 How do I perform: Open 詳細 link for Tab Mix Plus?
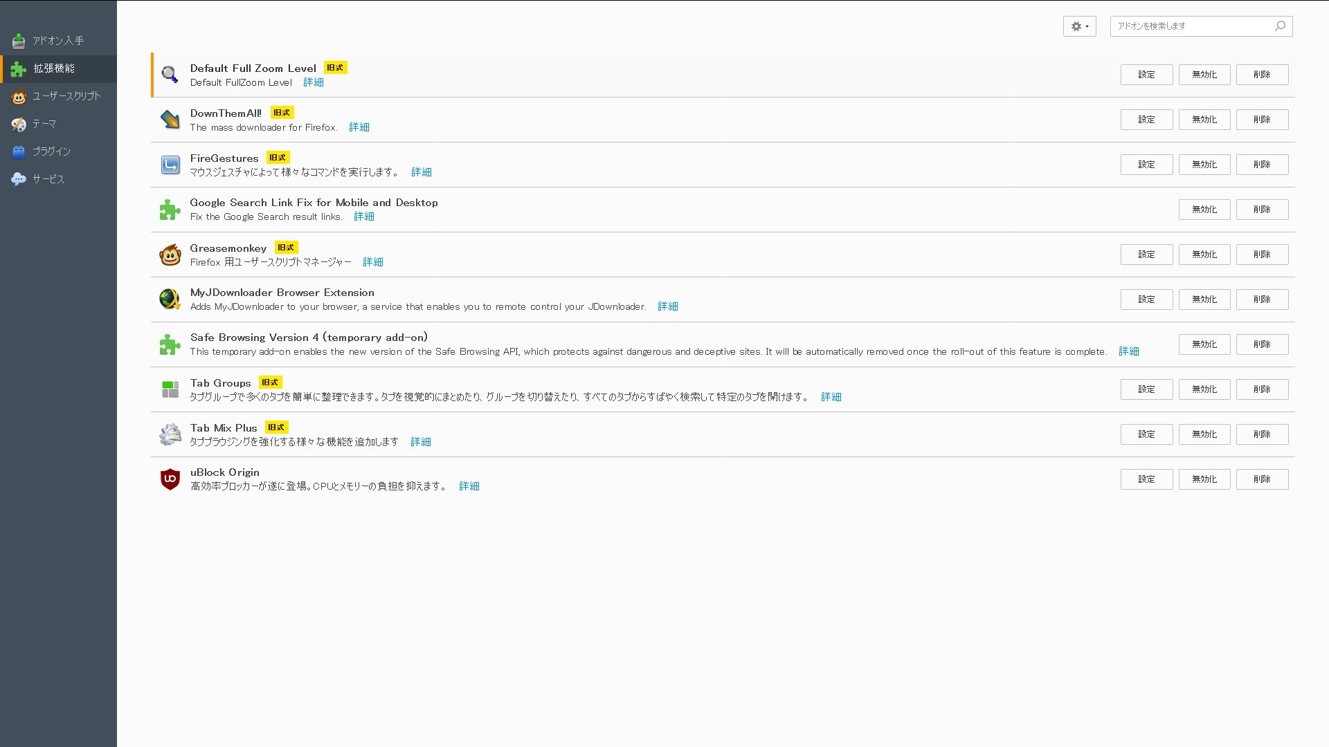(421, 442)
